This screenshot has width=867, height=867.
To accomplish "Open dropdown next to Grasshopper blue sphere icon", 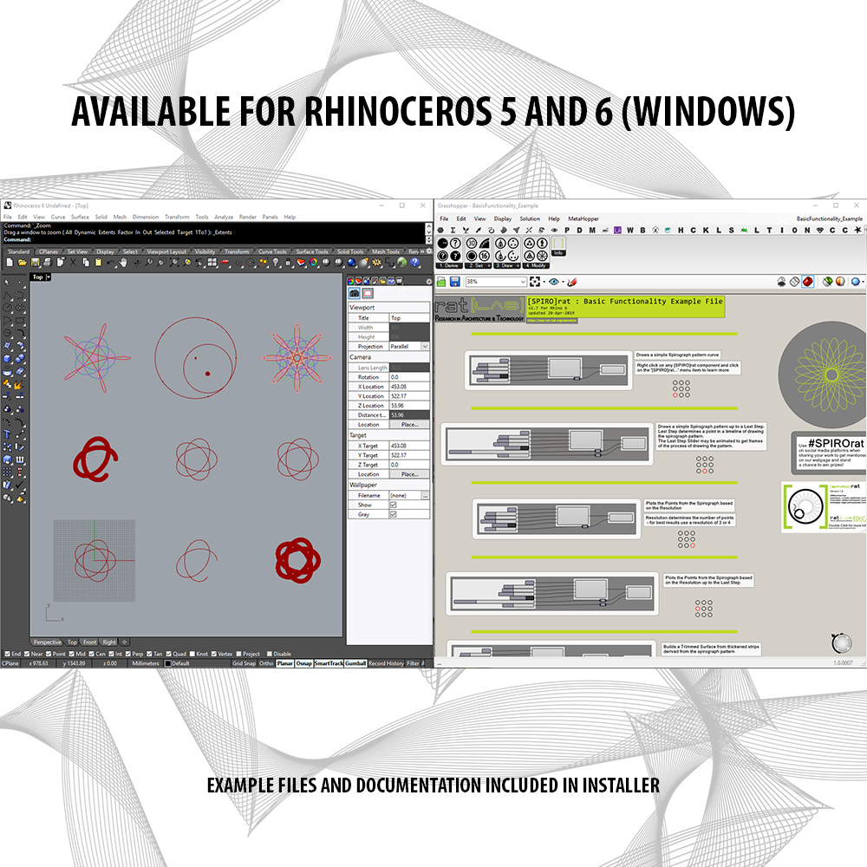I will click(862, 282).
